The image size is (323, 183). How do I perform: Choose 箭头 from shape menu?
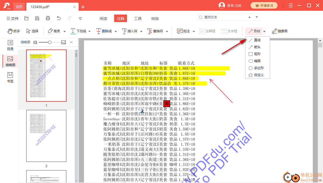tap(257, 47)
